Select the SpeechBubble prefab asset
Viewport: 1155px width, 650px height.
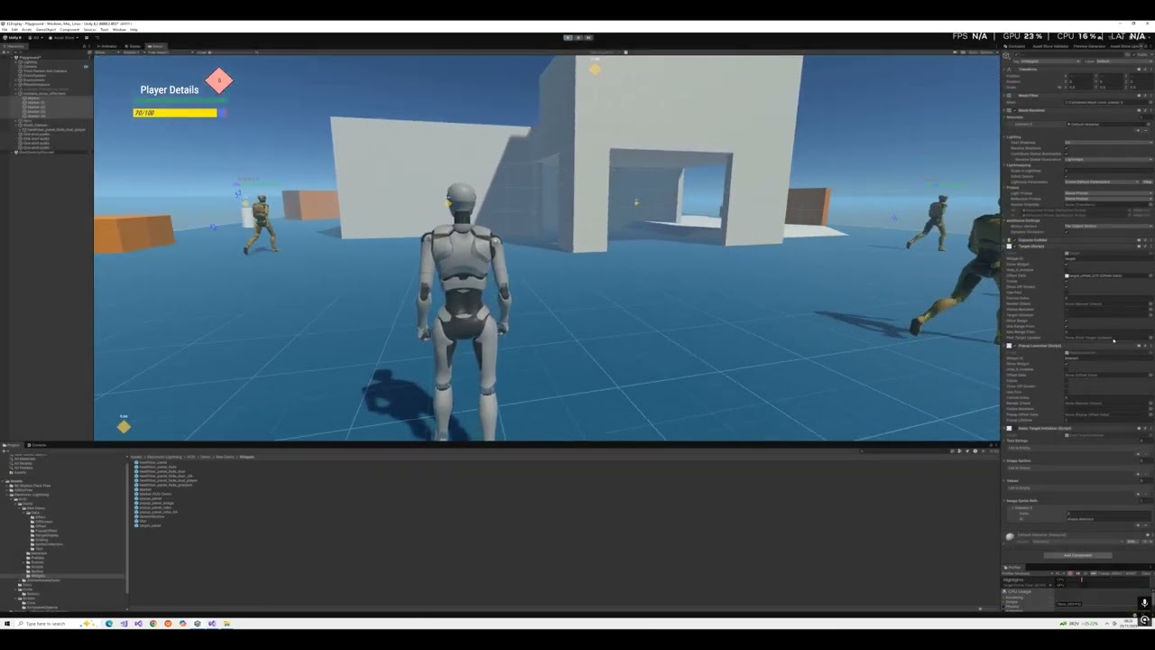(149, 516)
